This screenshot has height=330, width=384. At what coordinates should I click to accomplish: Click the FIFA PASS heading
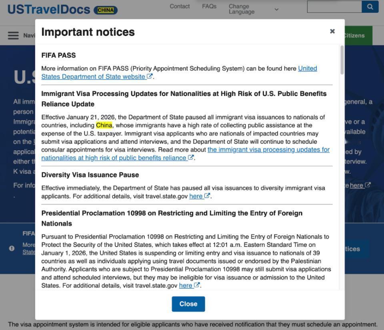(x=58, y=55)
